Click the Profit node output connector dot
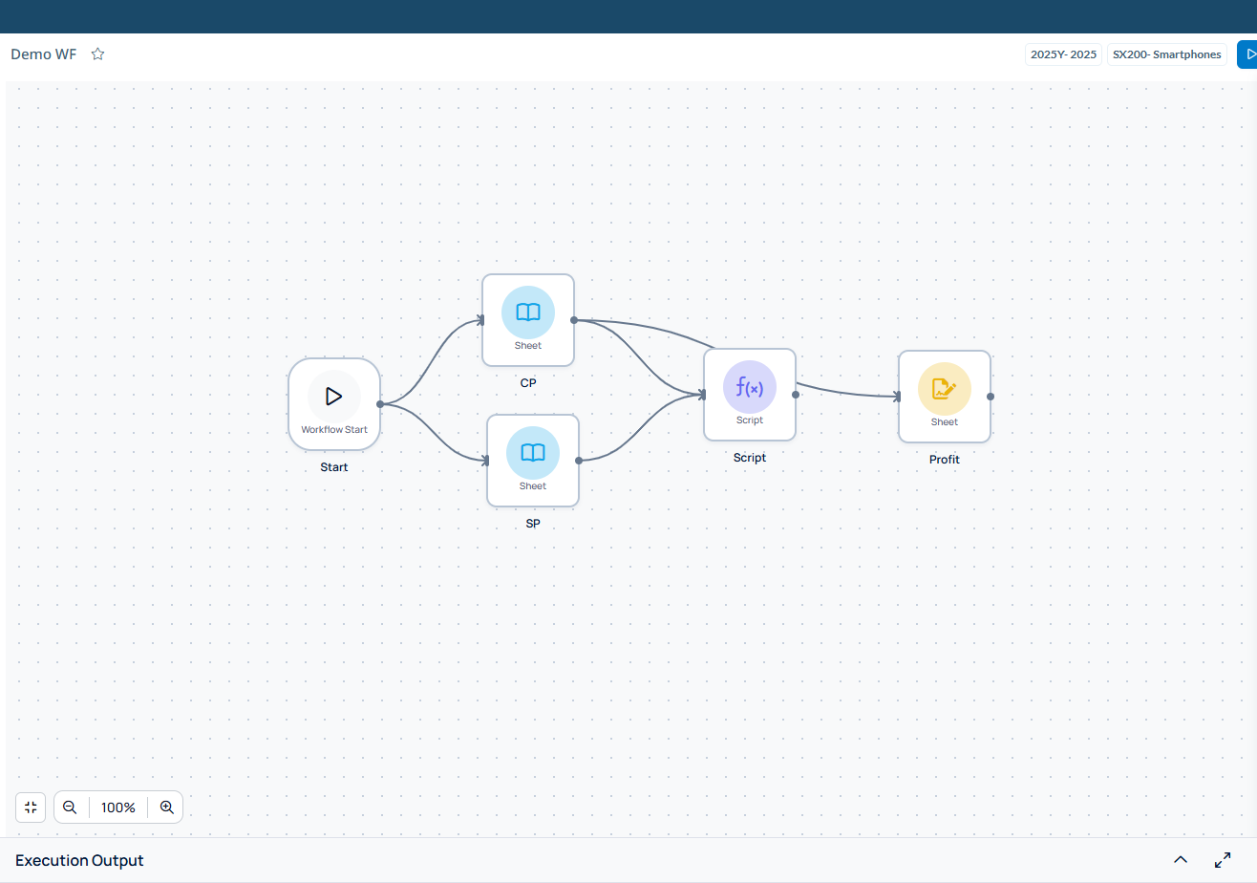Image resolution: width=1257 pixels, height=883 pixels. click(991, 396)
